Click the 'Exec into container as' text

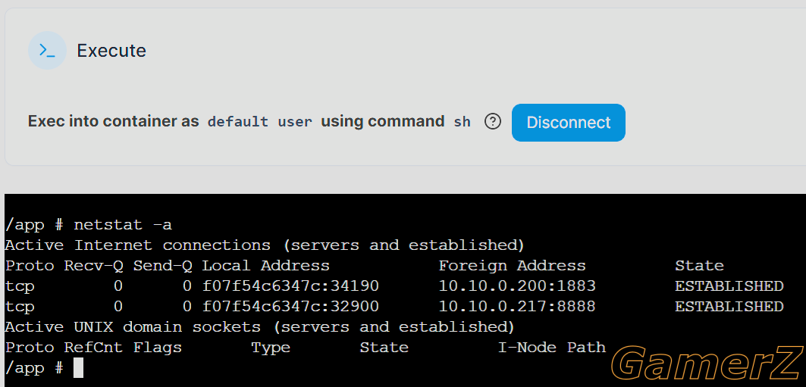click(x=113, y=122)
